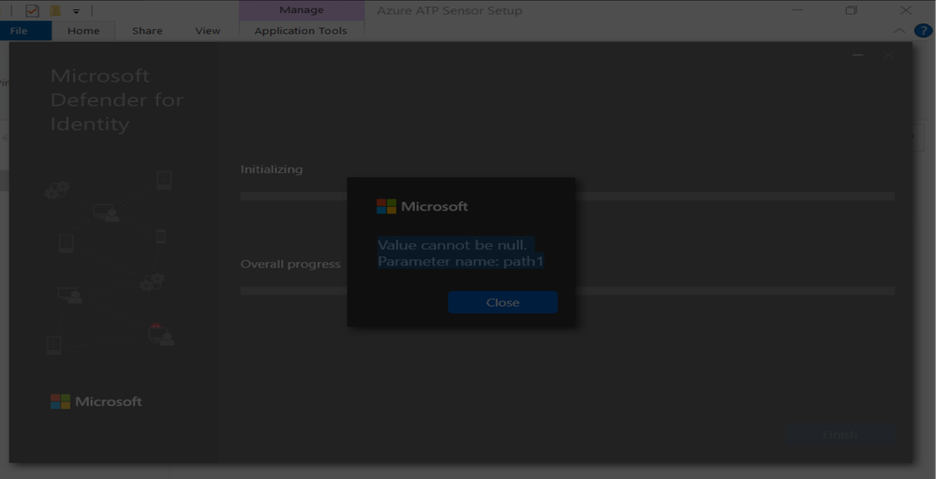
Task: Click the 'Azure ATP Sensor Setup' window title
Action: click(450, 10)
